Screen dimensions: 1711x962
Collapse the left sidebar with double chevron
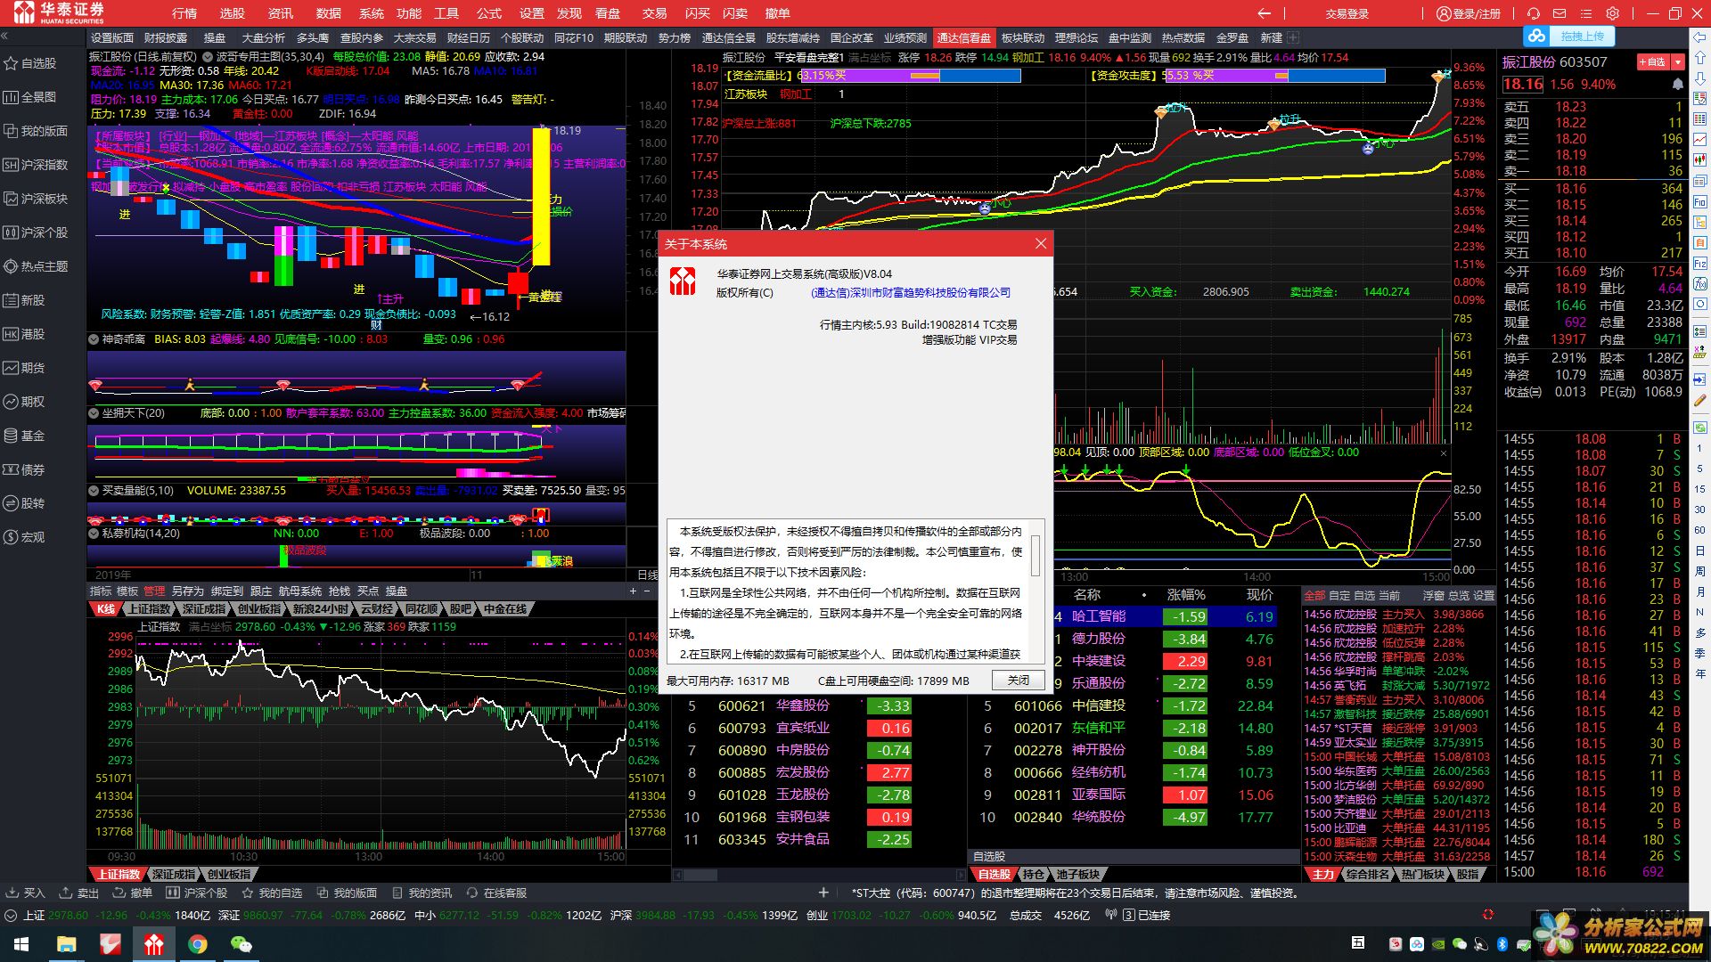click(x=4, y=37)
